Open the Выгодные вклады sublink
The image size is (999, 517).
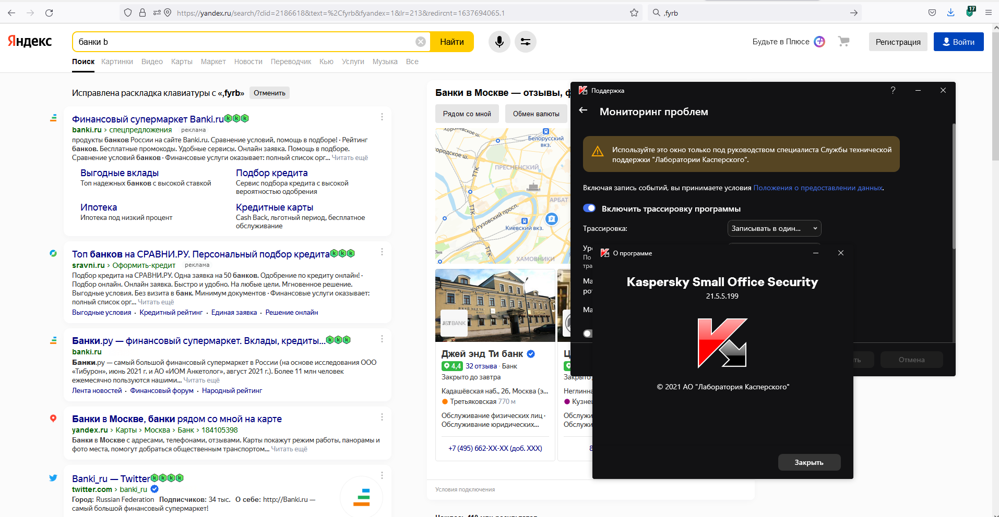tap(120, 173)
